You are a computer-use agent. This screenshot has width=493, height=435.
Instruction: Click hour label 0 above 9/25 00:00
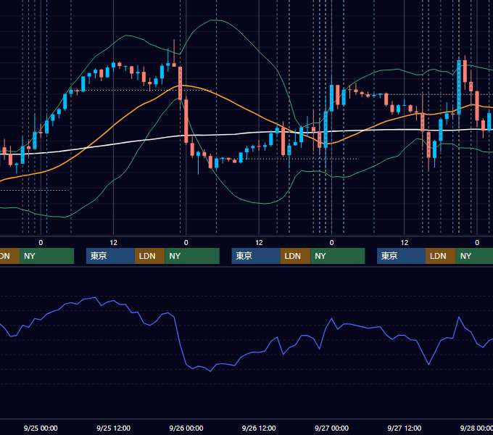pos(41,243)
